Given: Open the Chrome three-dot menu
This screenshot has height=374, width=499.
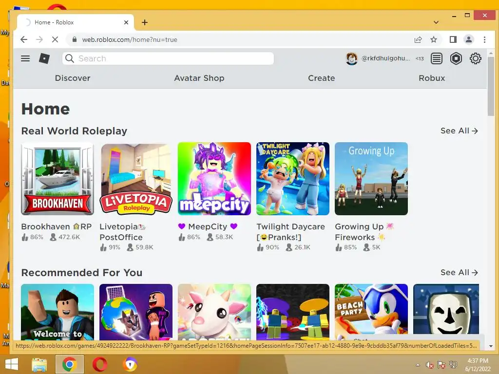Looking at the screenshot, I should tap(484, 39).
